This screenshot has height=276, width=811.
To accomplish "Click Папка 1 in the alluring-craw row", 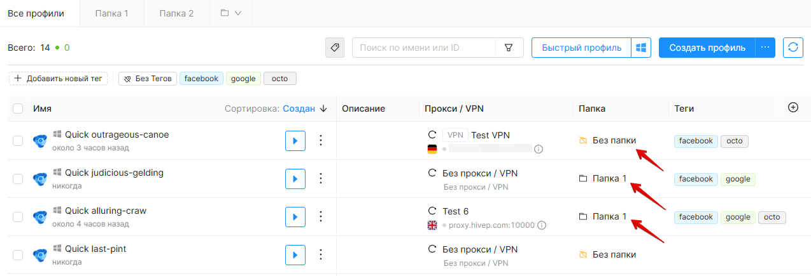I will pos(609,216).
